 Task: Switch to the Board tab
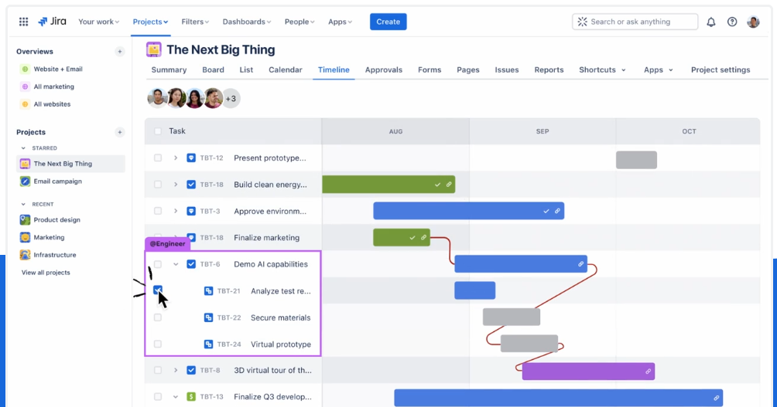coord(213,70)
